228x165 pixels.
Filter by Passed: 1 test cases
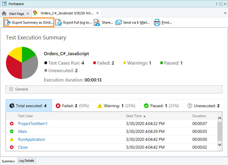[161, 106]
